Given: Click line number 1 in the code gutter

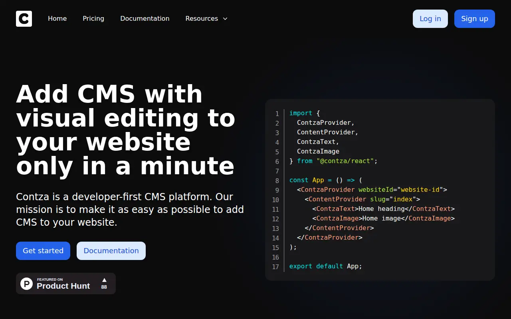Looking at the screenshot, I should pyautogui.click(x=277, y=114).
